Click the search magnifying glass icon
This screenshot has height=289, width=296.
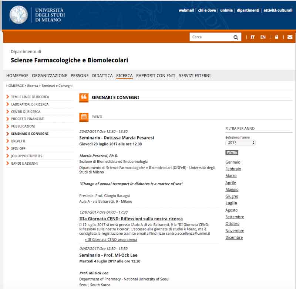point(236,37)
